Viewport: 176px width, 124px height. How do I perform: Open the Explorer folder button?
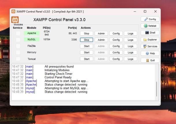[150, 40]
